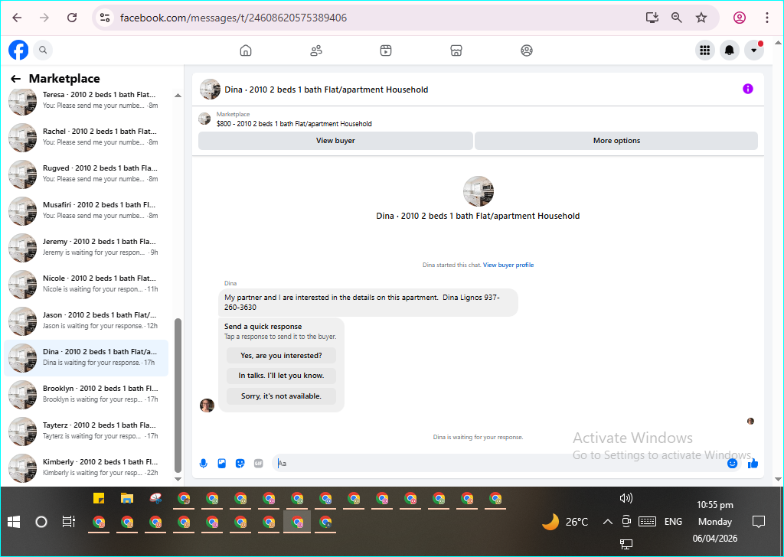Screen dimensions: 784x557
Task: Open the browser zoom magnifier icon
Action: (677, 18)
